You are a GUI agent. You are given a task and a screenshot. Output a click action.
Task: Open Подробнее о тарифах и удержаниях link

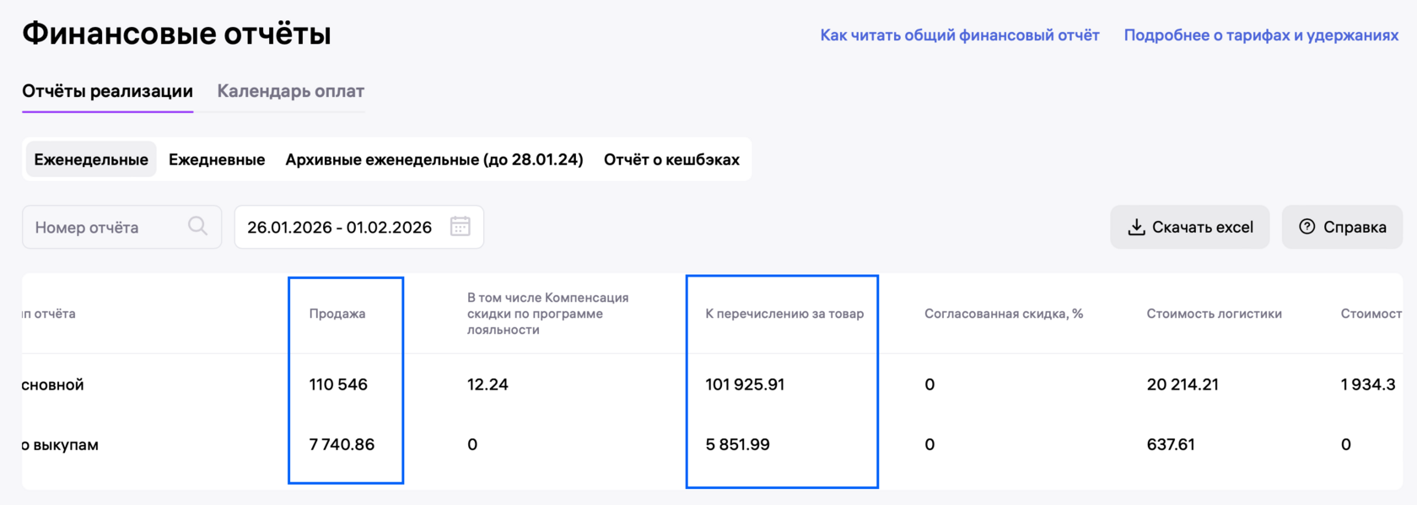coord(1261,35)
